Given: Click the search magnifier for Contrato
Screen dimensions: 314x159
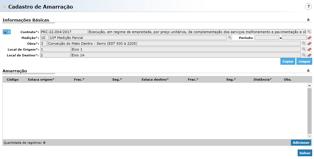Looking at the screenshot, I should pyautogui.click(x=309, y=32).
